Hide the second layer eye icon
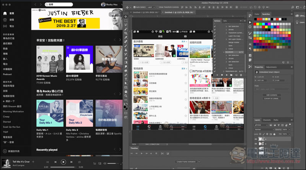Screen dimensions: 306x170 click(x=256, y=144)
